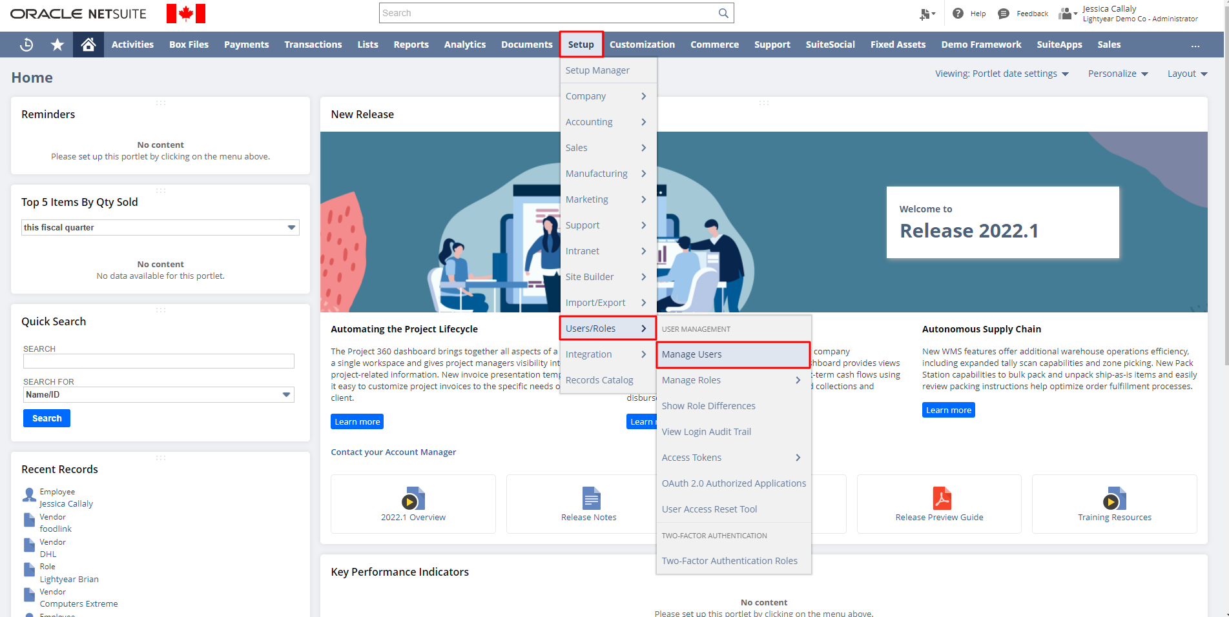Open Records Catalog
The width and height of the screenshot is (1229, 617).
point(599,380)
